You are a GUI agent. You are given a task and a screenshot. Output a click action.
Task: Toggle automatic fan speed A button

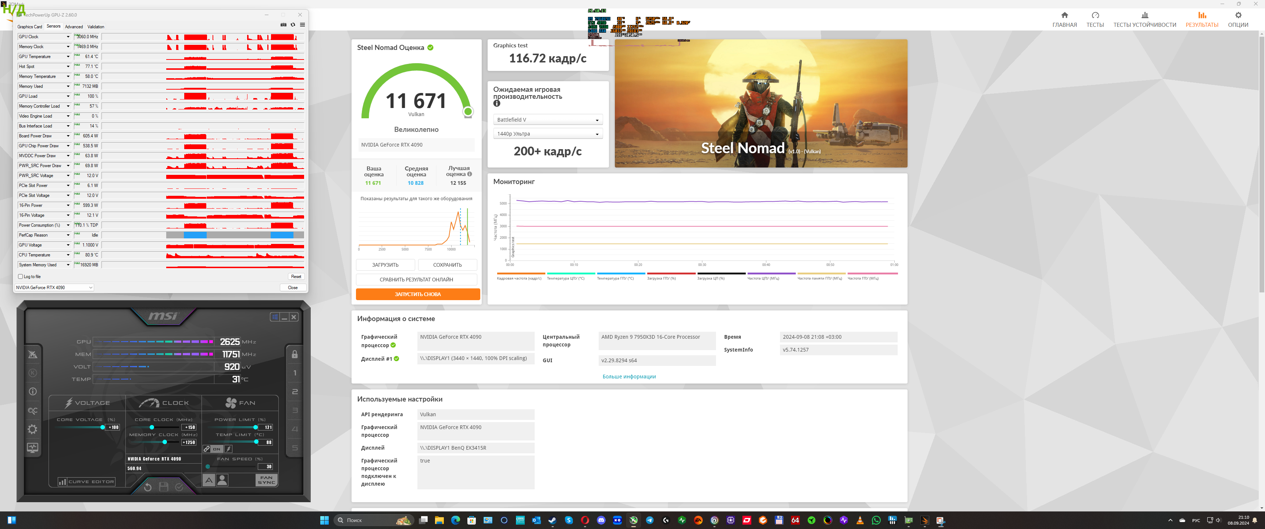[209, 481]
